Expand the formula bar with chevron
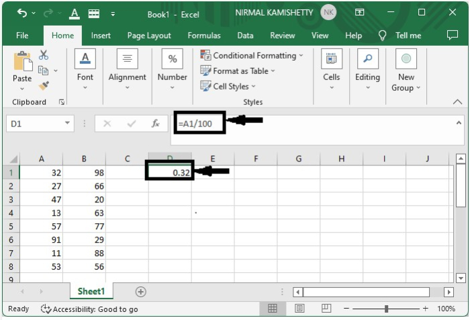Viewport: 470px width, 320px height. [459, 123]
